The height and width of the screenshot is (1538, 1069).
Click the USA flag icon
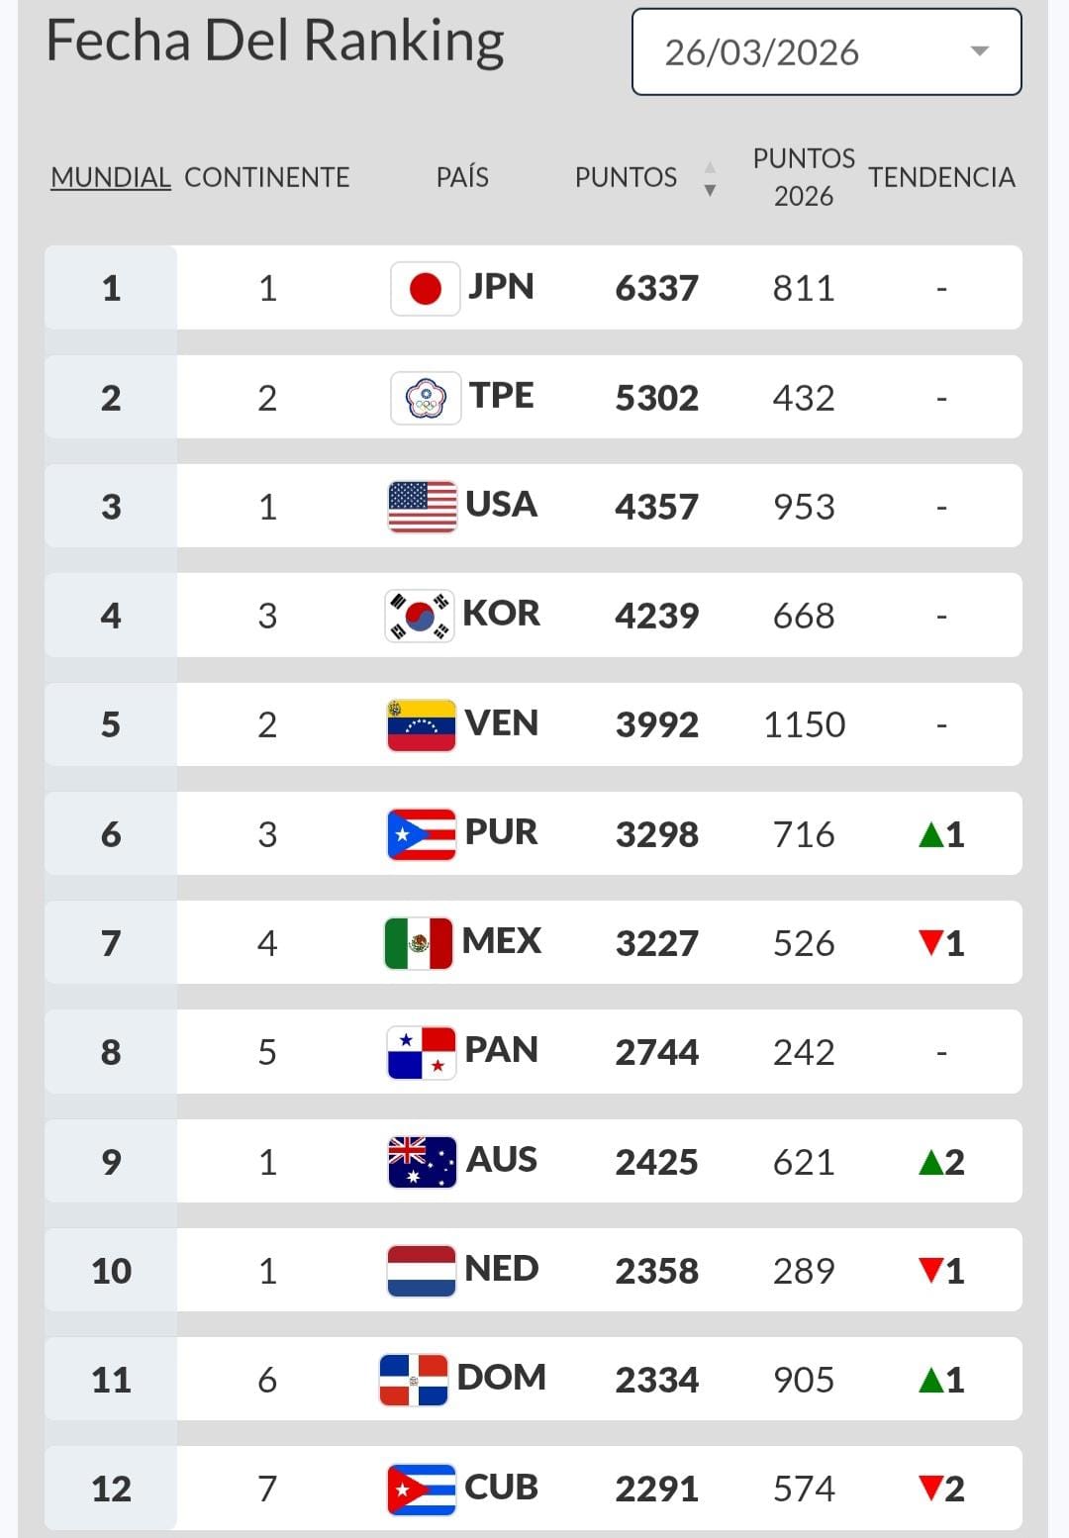coord(423,507)
